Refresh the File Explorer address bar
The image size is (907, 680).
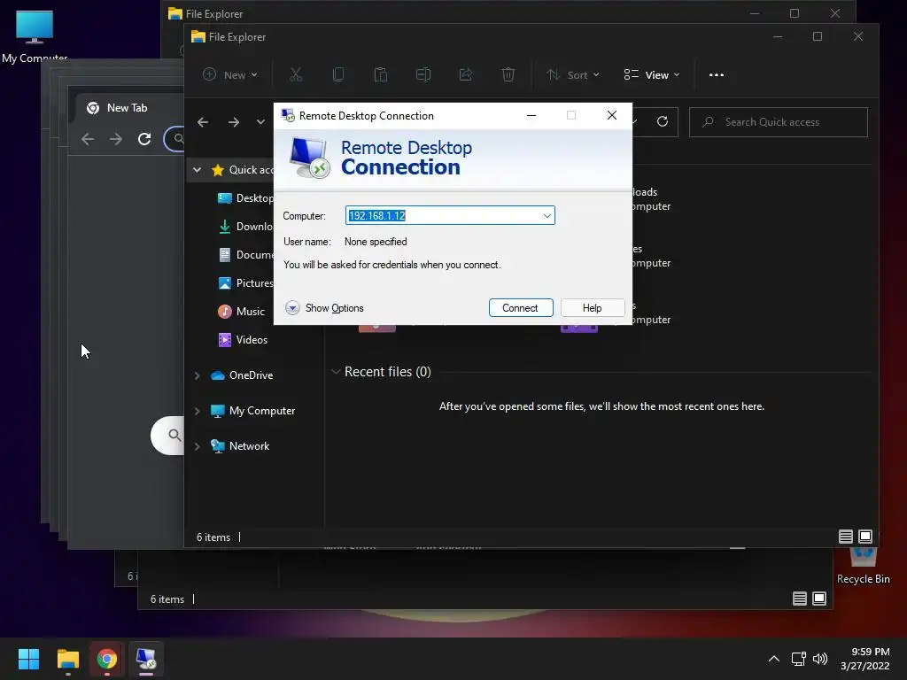pyautogui.click(x=663, y=121)
